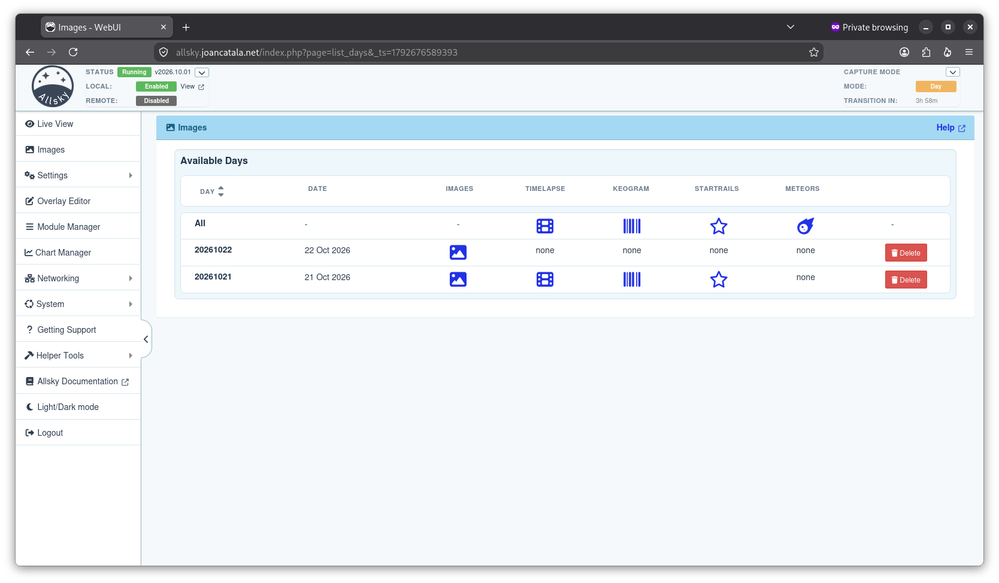Image resolution: width=999 pixels, height=583 pixels.
Task: Open Overlay Editor
Action: 78,201
